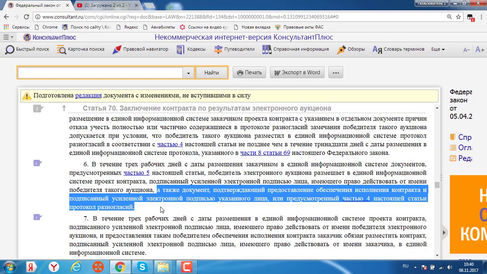Open Ссылки на видео bookmark
The image size is (487, 274).
(204, 27)
